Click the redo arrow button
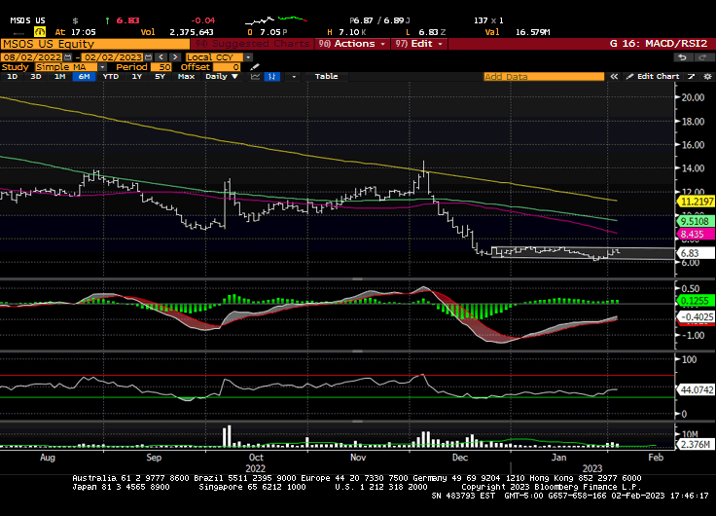Screen dimensions: 716x516 click(701, 57)
